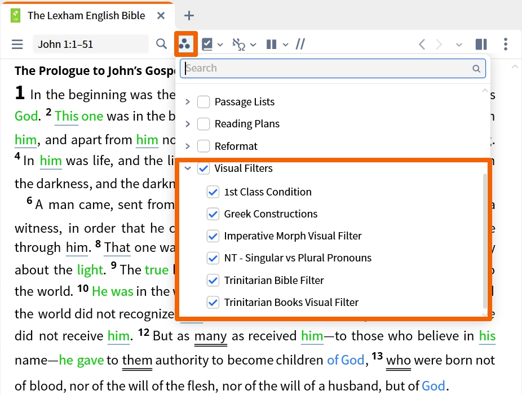Open dropdown next to checkbox toolbar icon
Viewport: 522px width, 395px height.
coord(220,45)
